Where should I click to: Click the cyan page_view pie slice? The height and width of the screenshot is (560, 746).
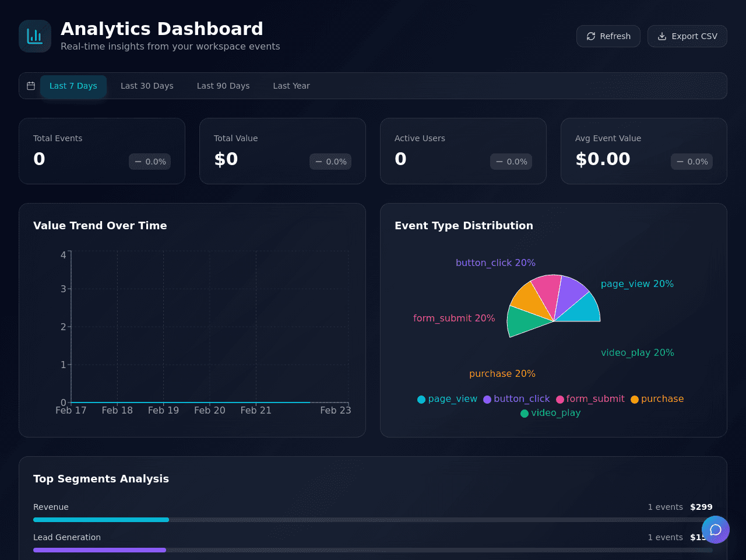coord(584,311)
